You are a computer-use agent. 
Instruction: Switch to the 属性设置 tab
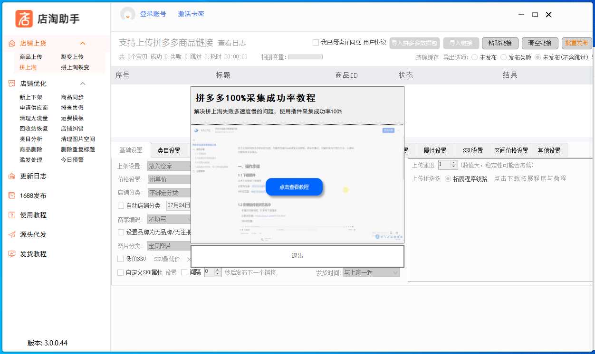434,150
